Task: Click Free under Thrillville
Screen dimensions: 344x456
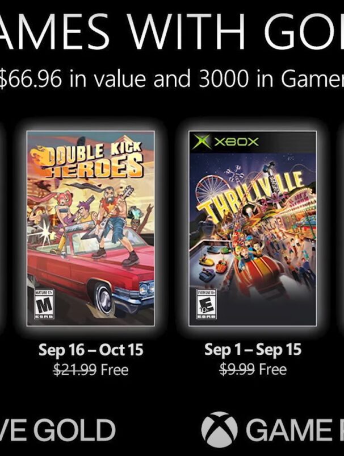Action: [273, 370]
